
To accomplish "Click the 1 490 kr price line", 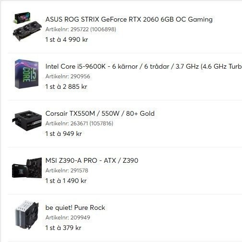I will pos(66,181).
